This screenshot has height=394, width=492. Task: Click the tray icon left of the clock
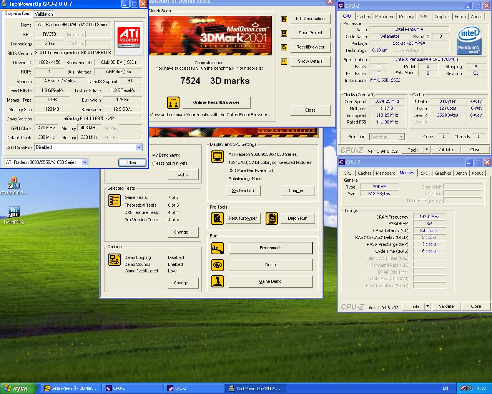click(470, 388)
